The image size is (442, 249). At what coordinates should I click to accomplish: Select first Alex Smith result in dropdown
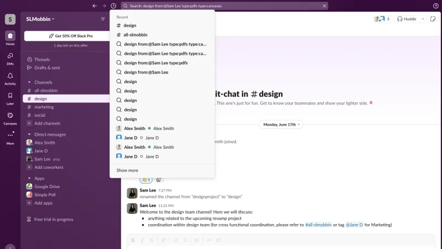[162, 128]
